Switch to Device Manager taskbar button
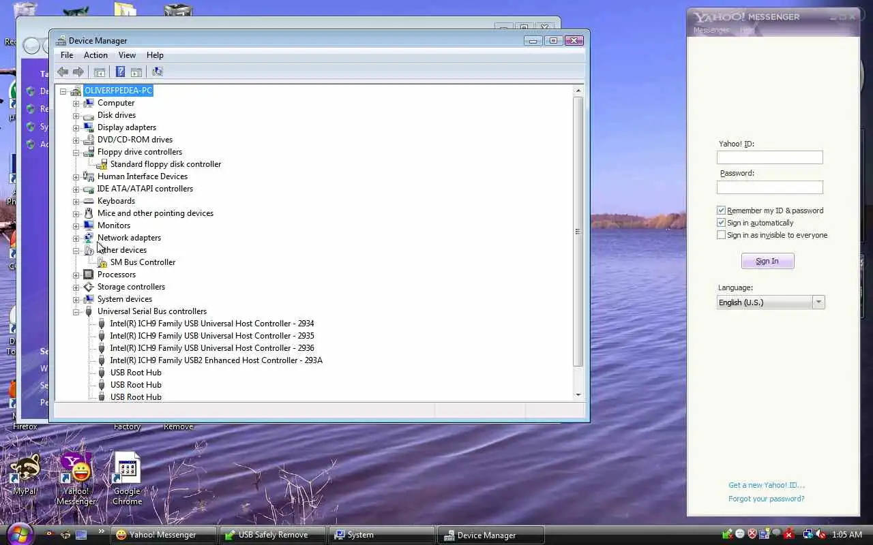 click(491, 535)
